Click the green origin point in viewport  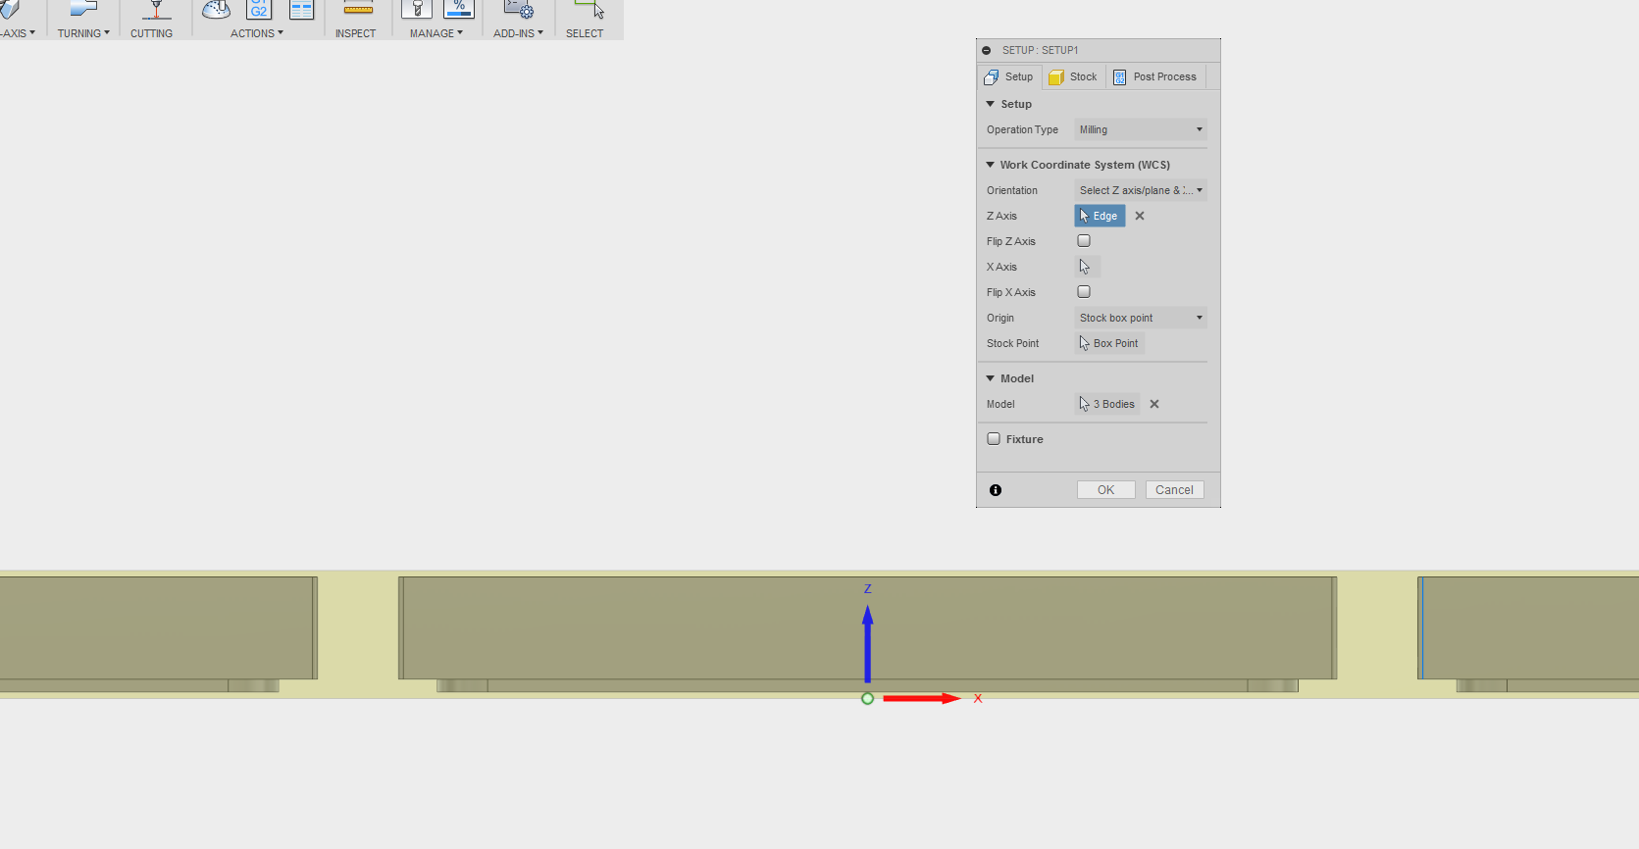(867, 699)
